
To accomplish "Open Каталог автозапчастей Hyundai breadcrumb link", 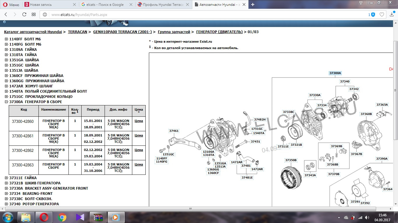I will click(33, 32).
